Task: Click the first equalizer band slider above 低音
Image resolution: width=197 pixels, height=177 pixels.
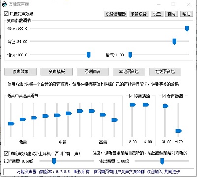Action: (11, 123)
